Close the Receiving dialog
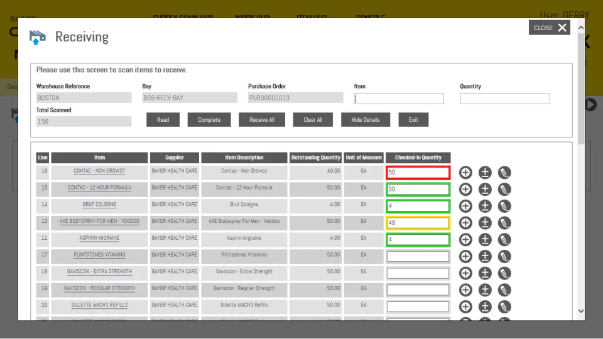This screenshot has height=339, width=603. click(x=549, y=28)
